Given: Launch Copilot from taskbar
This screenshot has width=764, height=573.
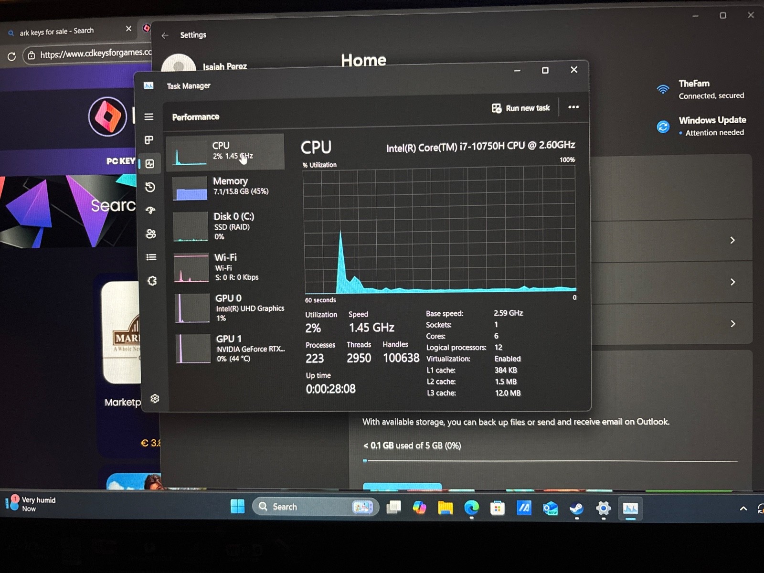Looking at the screenshot, I should [x=419, y=507].
